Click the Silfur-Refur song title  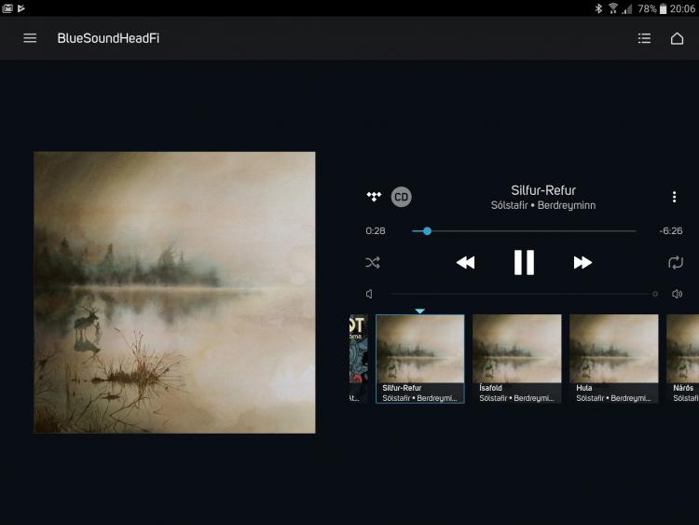(x=543, y=190)
